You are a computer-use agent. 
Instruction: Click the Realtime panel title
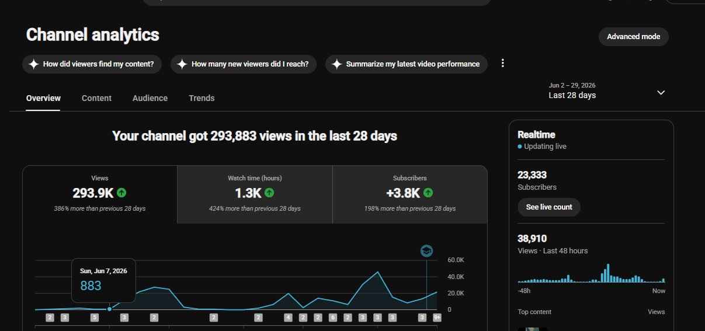(x=536, y=134)
